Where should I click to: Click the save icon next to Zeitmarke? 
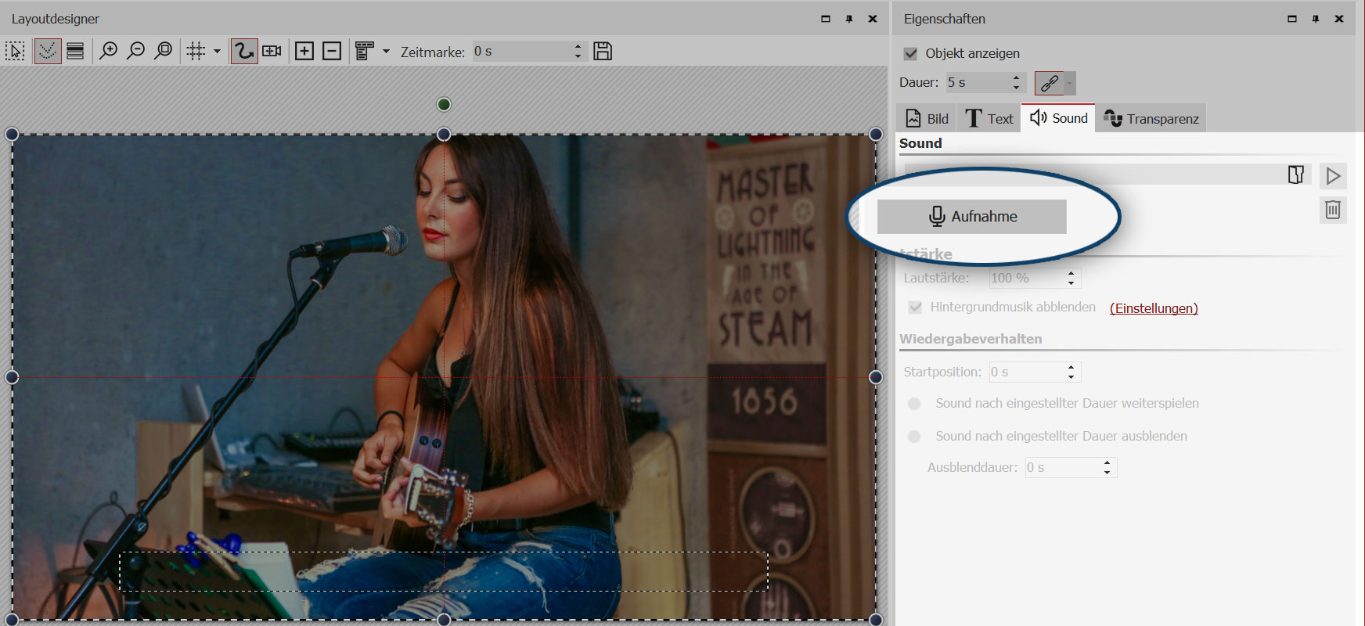pyautogui.click(x=603, y=52)
